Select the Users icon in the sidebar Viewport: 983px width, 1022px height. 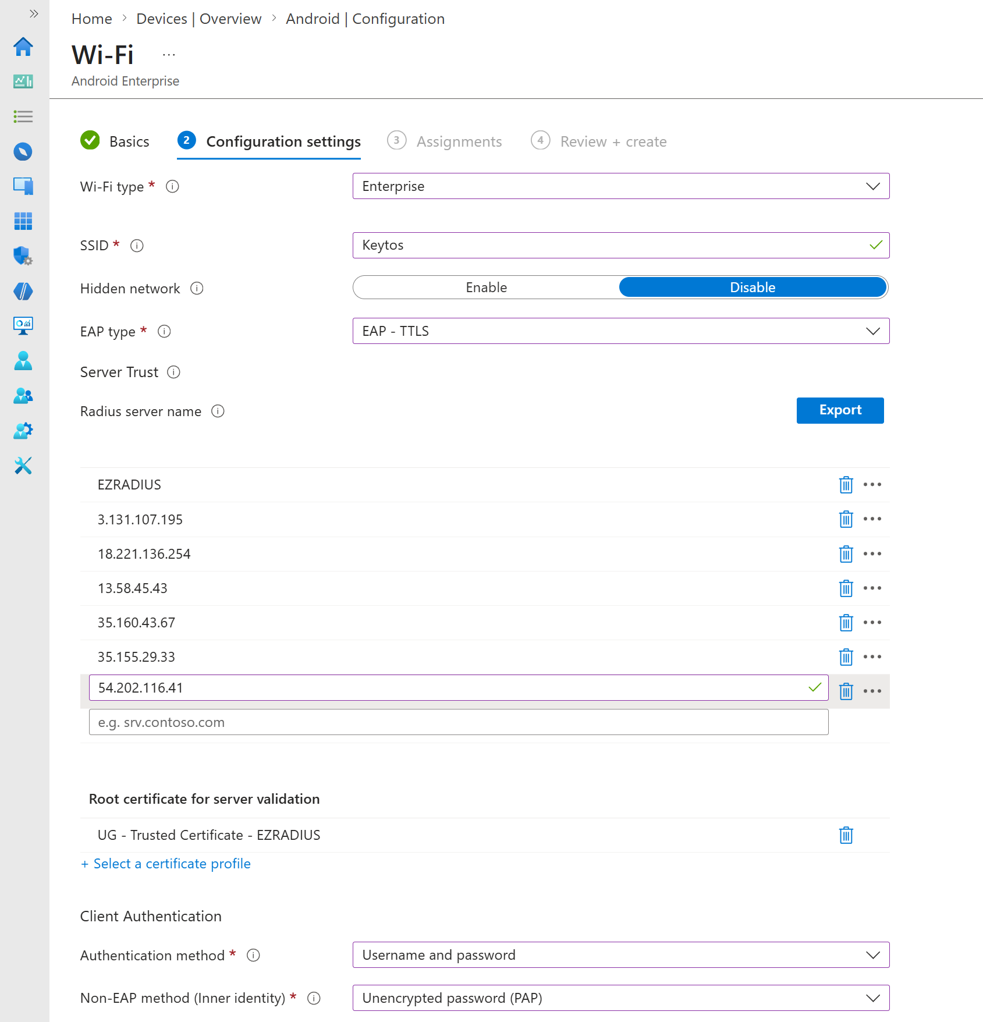pyautogui.click(x=23, y=360)
